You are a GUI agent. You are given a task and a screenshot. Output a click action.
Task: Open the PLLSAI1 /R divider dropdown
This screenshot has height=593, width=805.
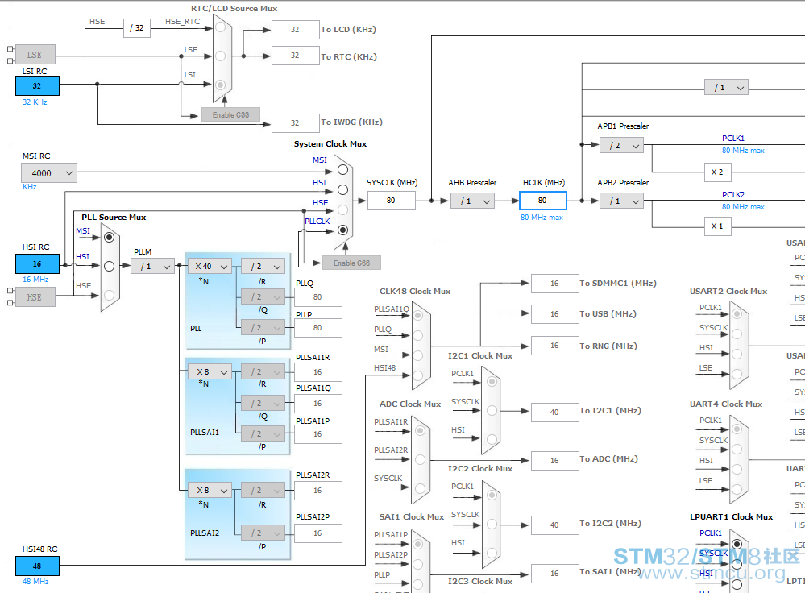pos(263,371)
